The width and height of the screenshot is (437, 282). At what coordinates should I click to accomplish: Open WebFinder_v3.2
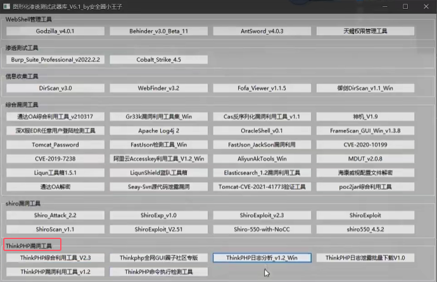click(158, 88)
